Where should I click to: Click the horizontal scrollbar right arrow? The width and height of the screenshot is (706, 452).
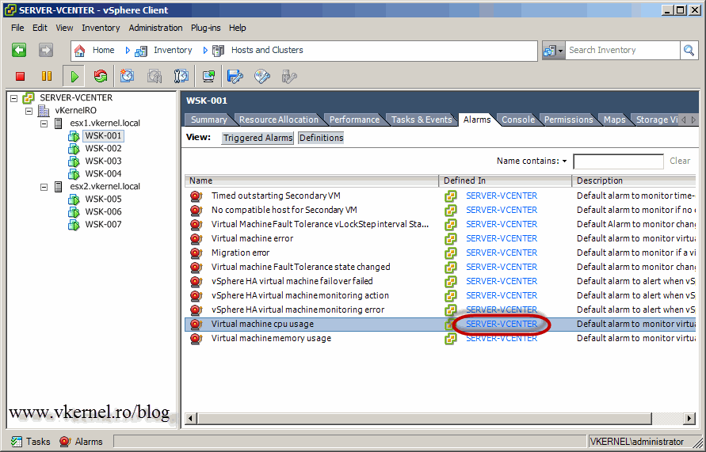(689, 419)
